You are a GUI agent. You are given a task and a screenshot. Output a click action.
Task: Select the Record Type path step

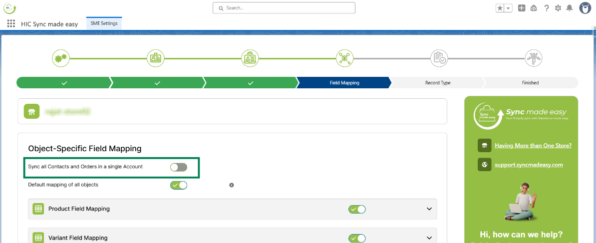coord(437,83)
